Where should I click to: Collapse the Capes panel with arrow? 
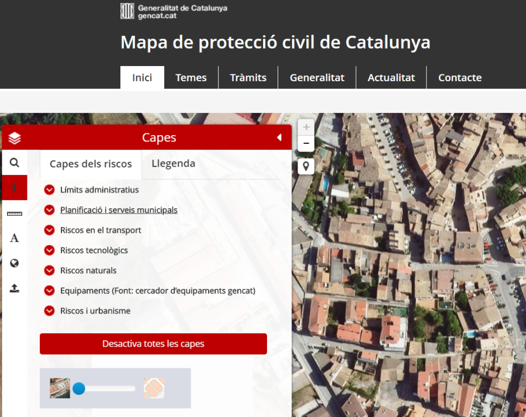tap(279, 137)
